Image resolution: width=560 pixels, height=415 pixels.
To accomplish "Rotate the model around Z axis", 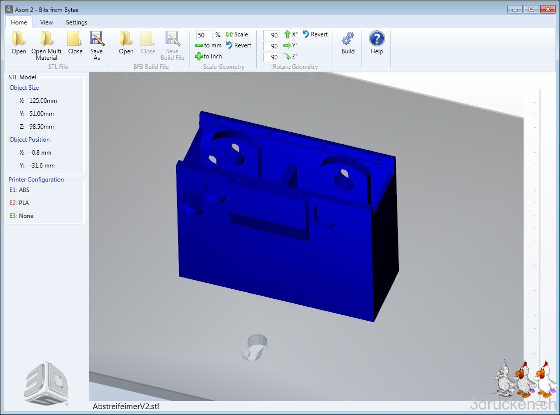I will point(291,56).
